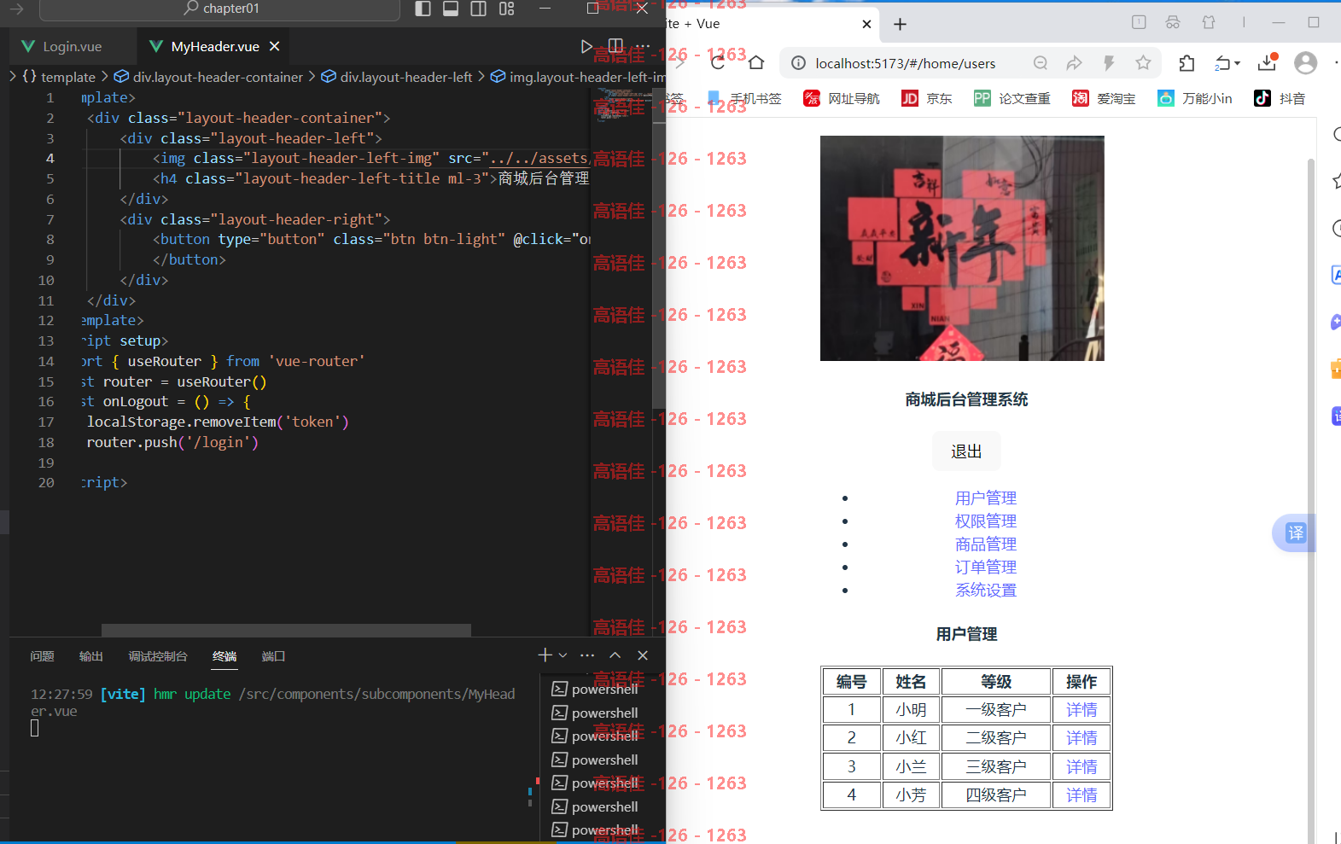Screen dimensions: 1341x844
Task: Create a new terminal with plus icon
Action: coord(545,655)
